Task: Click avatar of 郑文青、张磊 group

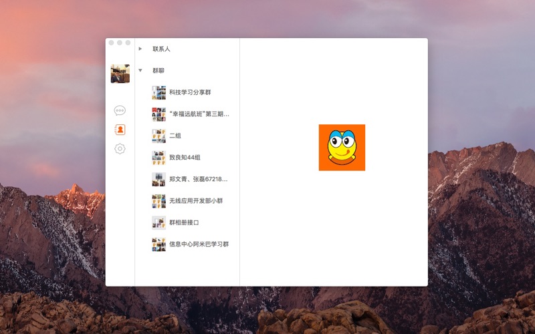Action: (x=158, y=179)
